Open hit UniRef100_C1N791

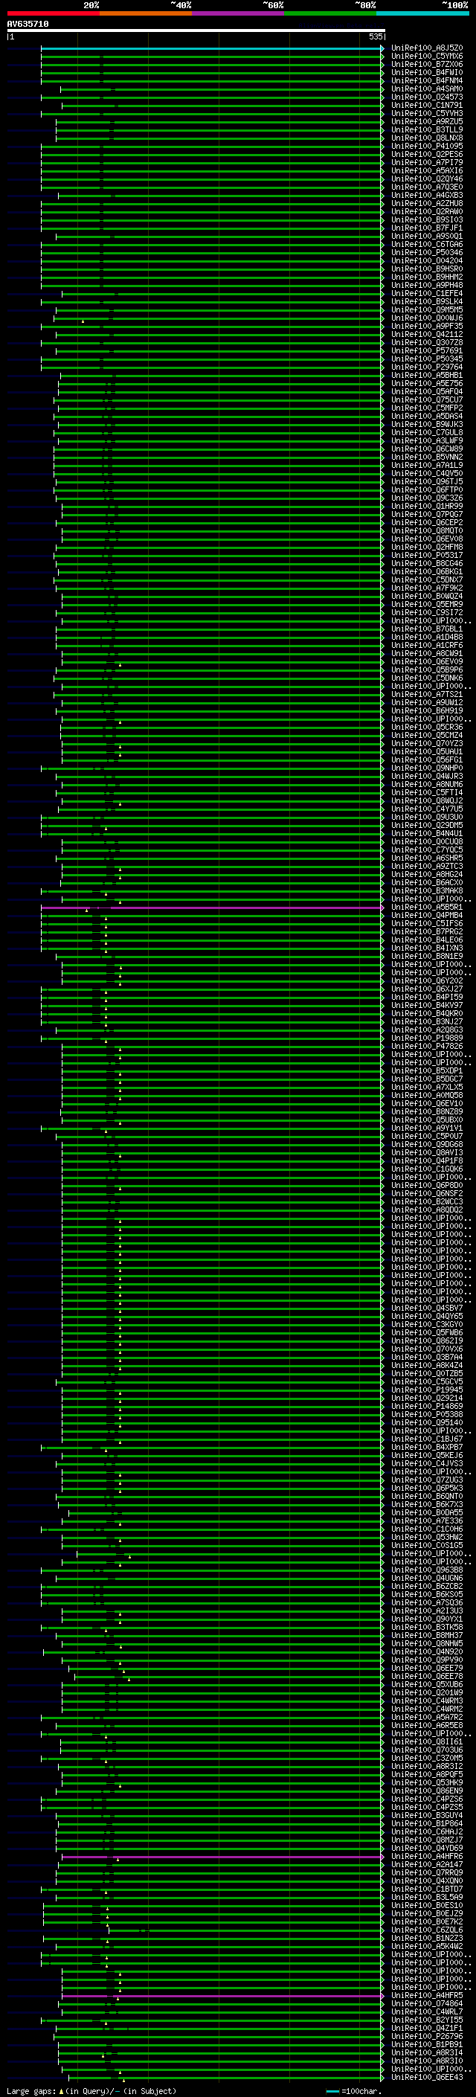pyautogui.click(x=427, y=105)
